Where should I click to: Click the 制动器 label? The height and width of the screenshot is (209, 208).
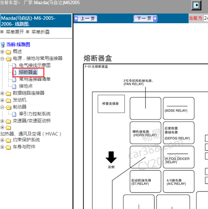pyautogui.click(x=19, y=107)
